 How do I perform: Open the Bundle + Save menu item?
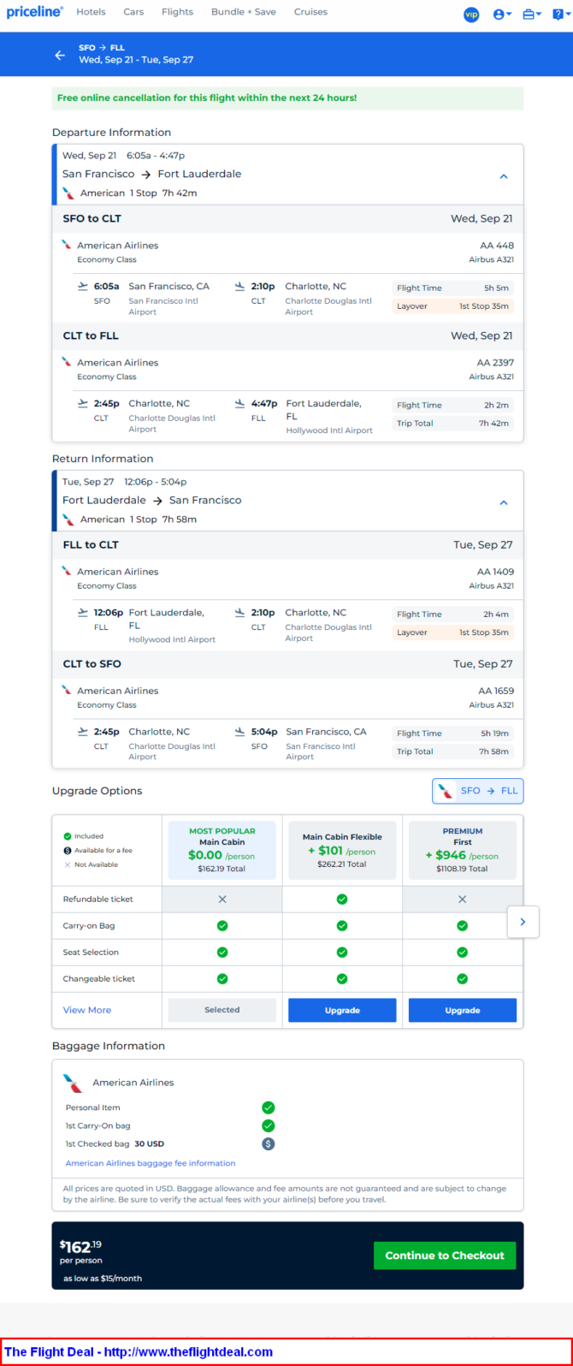tap(244, 12)
